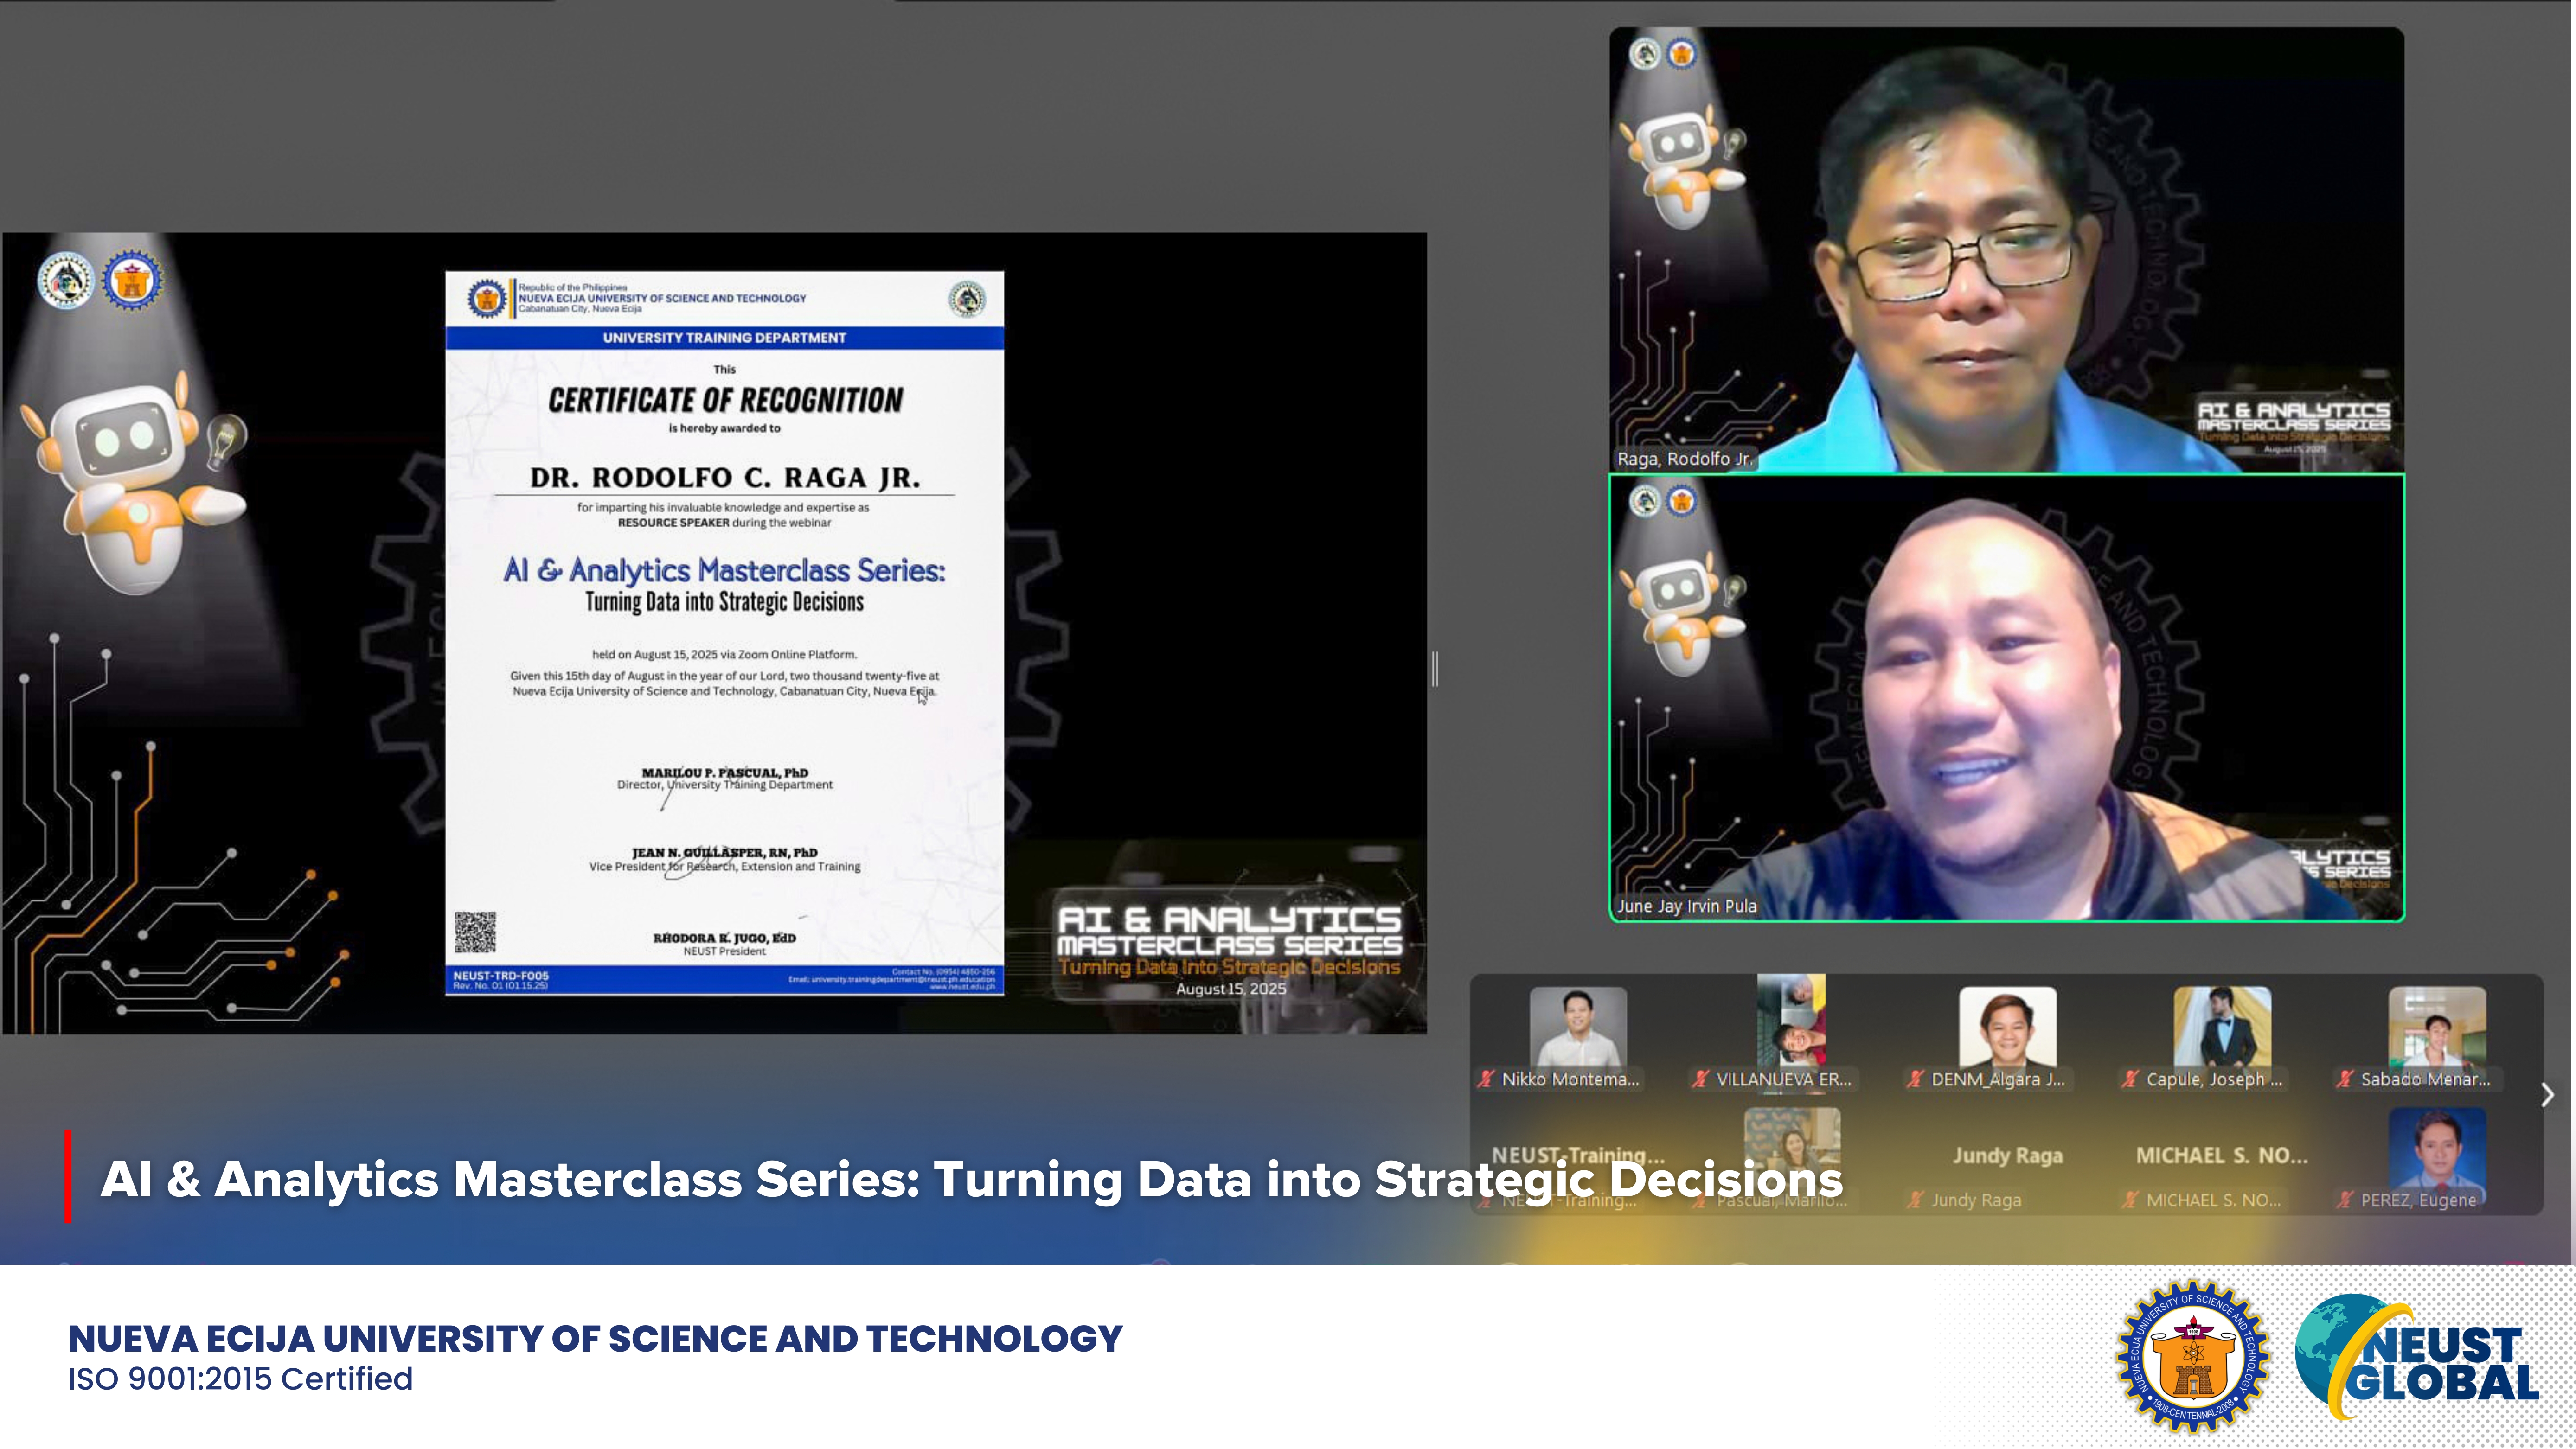This screenshot has width=2576, height=1449.
Task: Click first round logo at slide top-left
Action: pyautogui.click(x=66, y=280)
